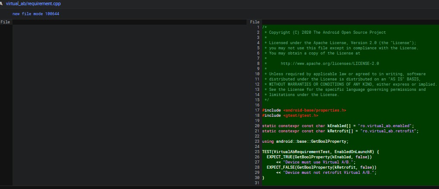The width and height of the screenshot is (439, 189).
Task: Select the right side 'File' header
Action: tap(255, 22)
